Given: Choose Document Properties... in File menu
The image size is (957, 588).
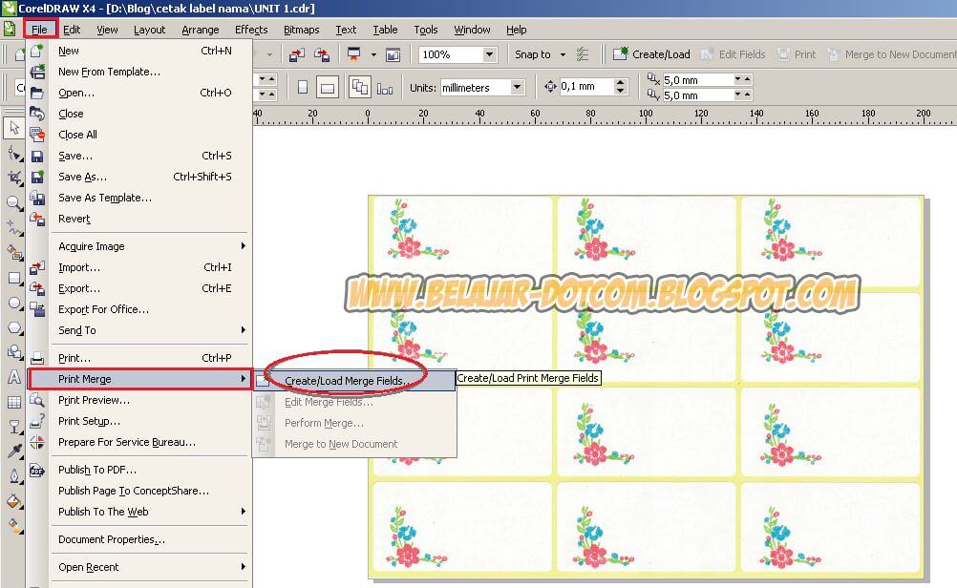Looking at the screenshot, I should [139, 539].
